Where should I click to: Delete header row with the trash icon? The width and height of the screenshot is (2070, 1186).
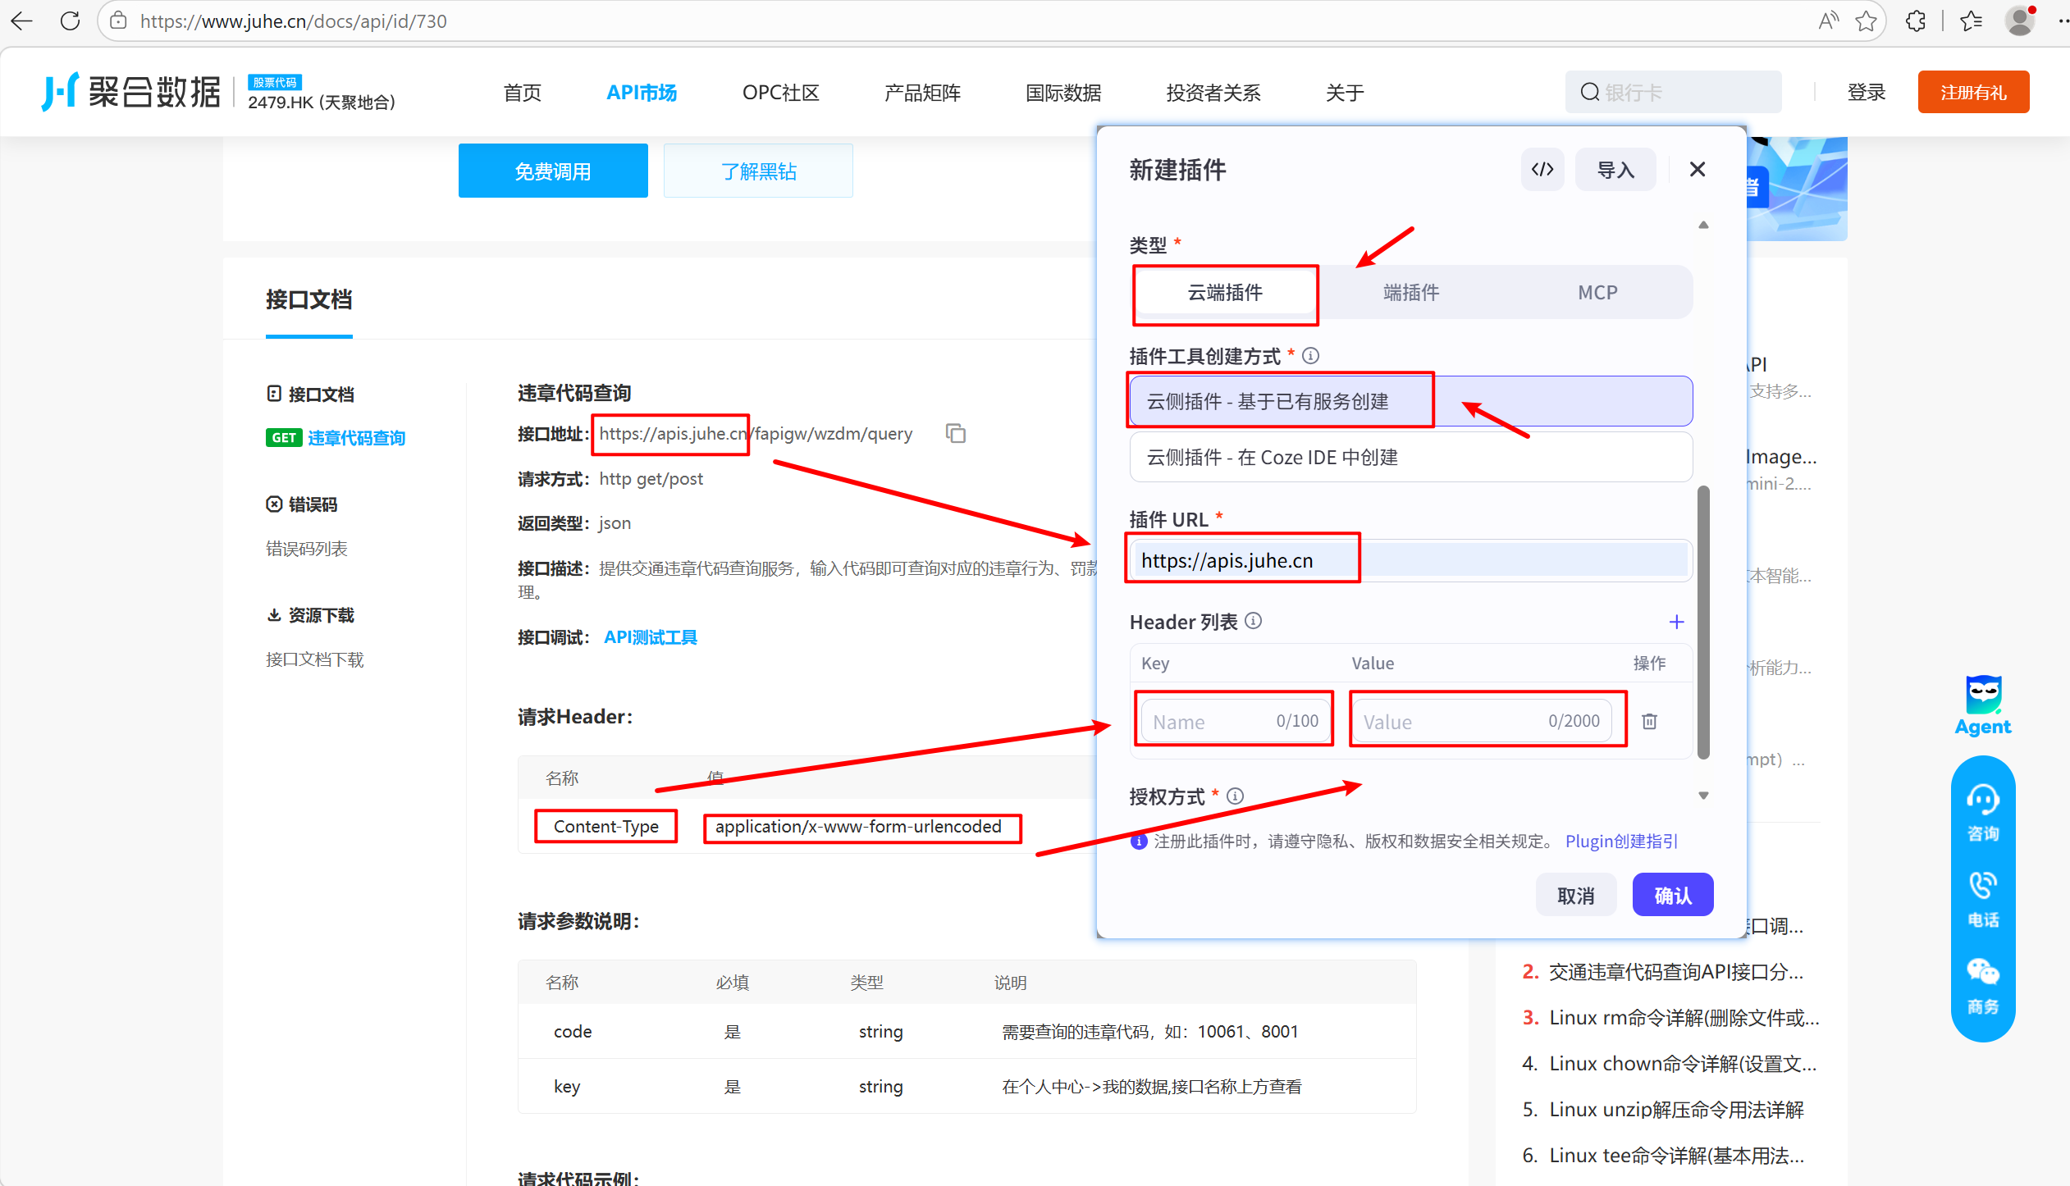point(1649,721)
